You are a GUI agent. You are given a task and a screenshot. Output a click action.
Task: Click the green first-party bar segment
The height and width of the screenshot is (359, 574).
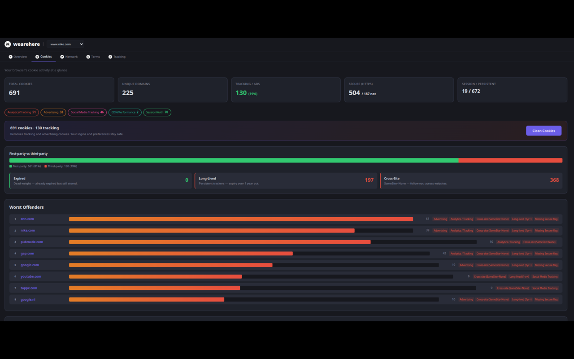[234, 160]
